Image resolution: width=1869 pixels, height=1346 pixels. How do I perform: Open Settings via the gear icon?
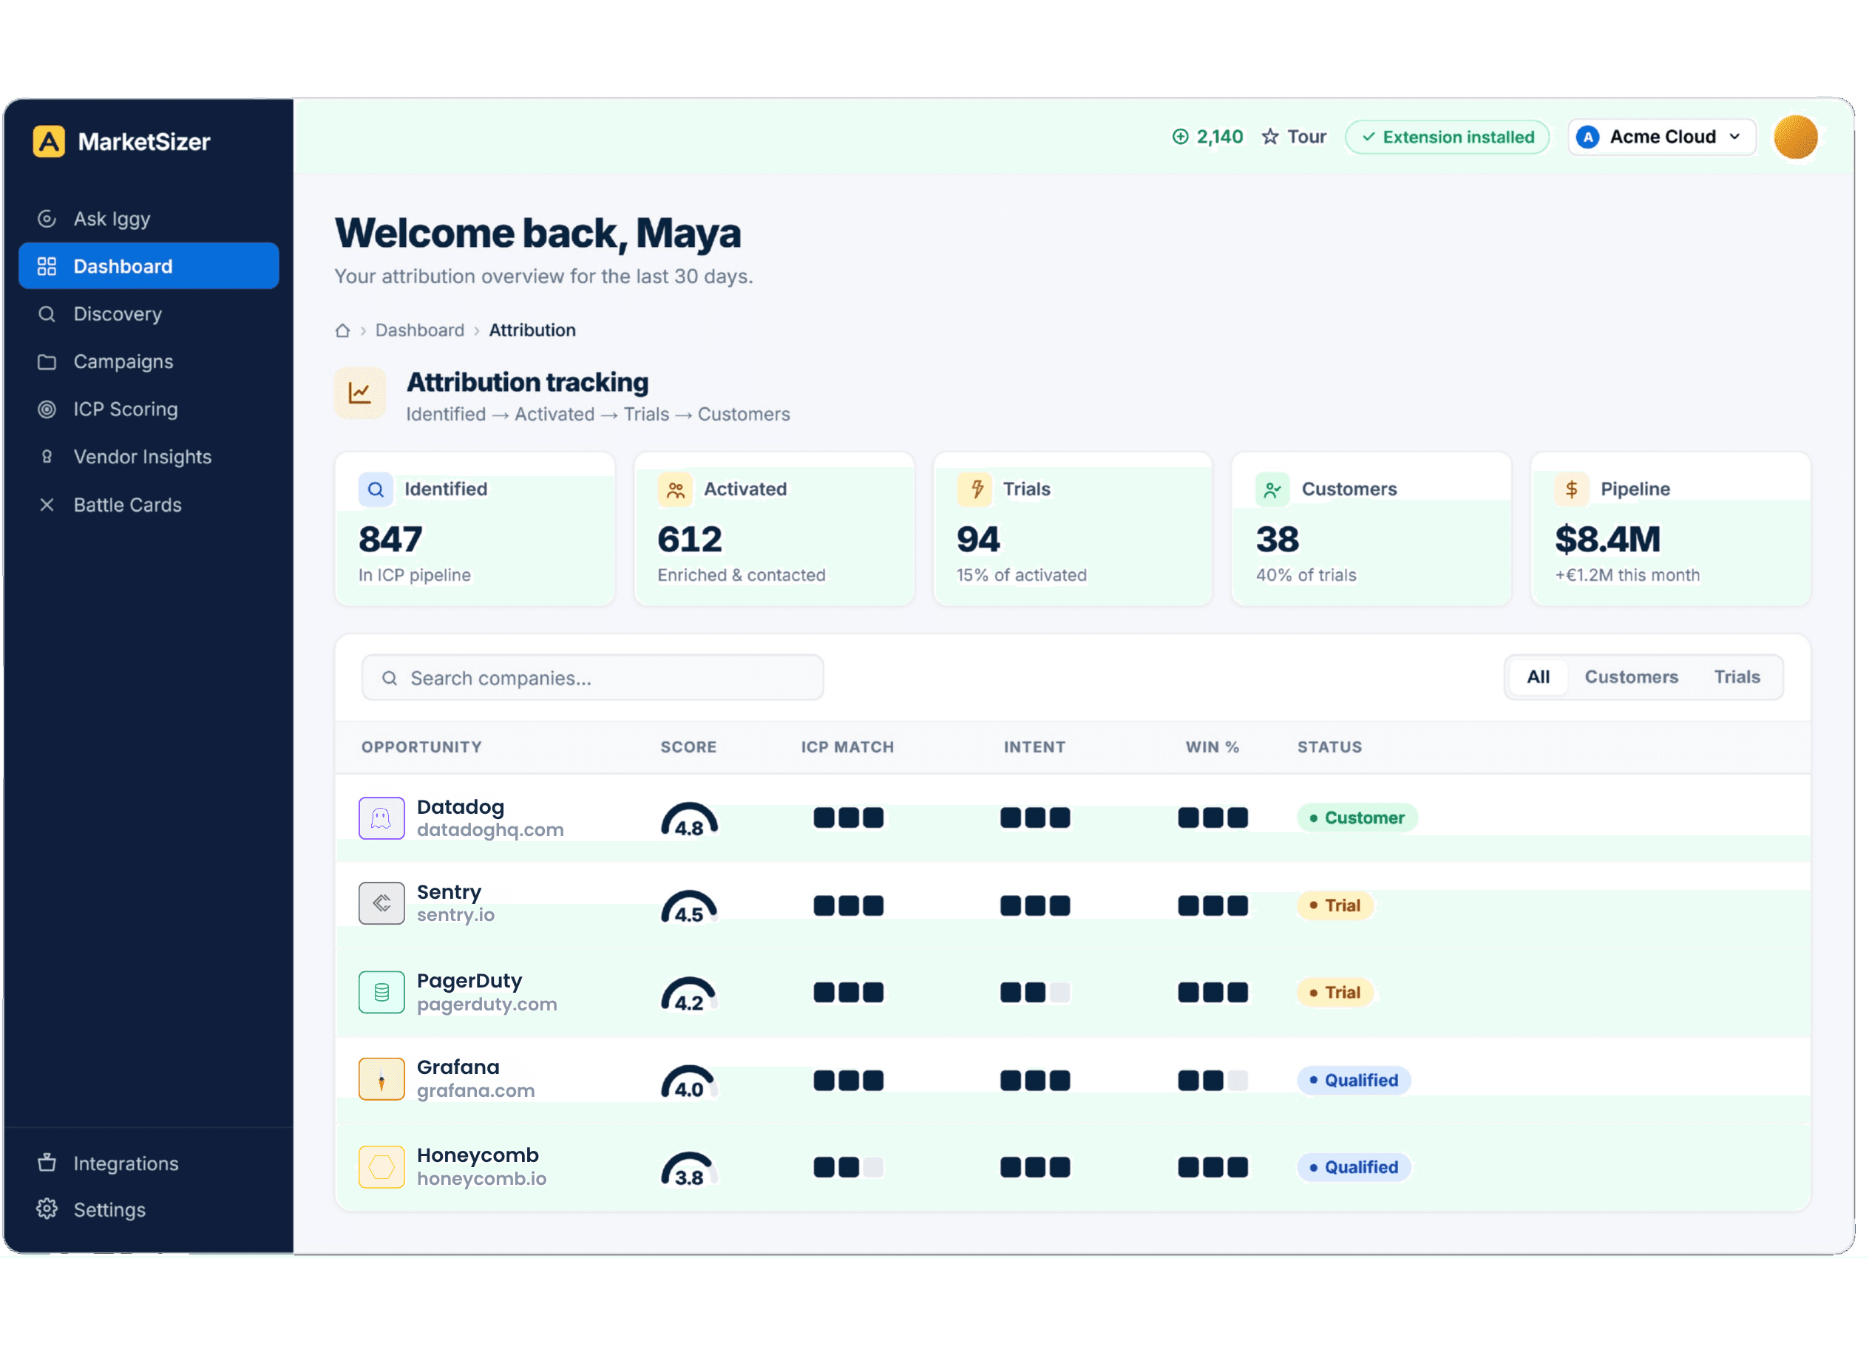47,1209
